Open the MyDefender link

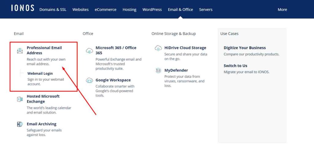[x=176, y=70]
